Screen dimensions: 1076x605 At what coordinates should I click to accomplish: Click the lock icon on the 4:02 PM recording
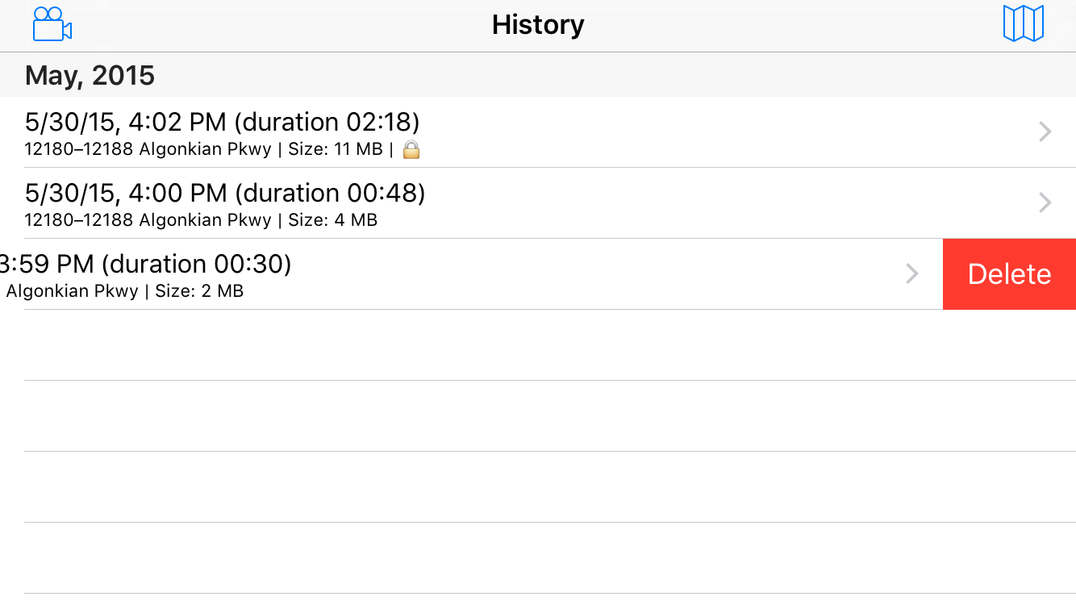click(x=411, y=149)
